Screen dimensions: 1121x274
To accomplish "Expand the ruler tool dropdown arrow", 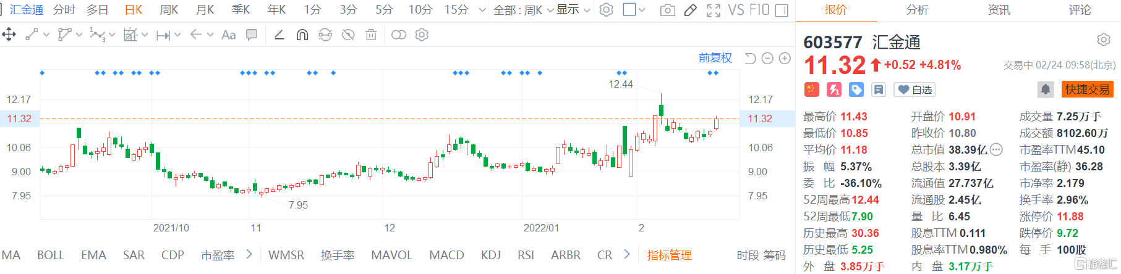I will (145, 35).
